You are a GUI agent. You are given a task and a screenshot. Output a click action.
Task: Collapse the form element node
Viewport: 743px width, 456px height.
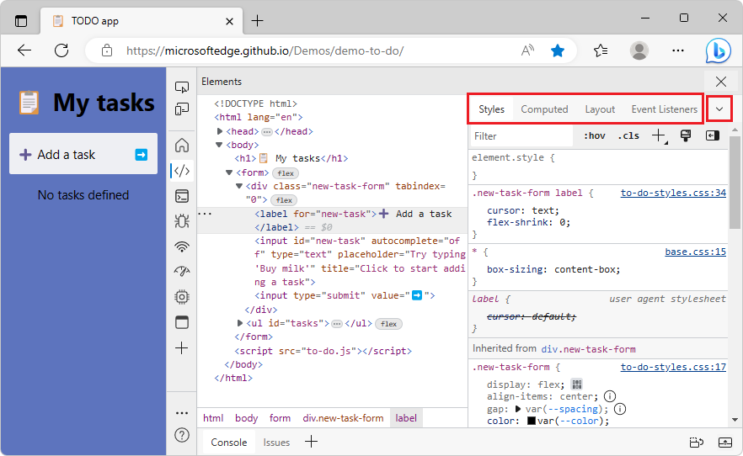point(229,172)
